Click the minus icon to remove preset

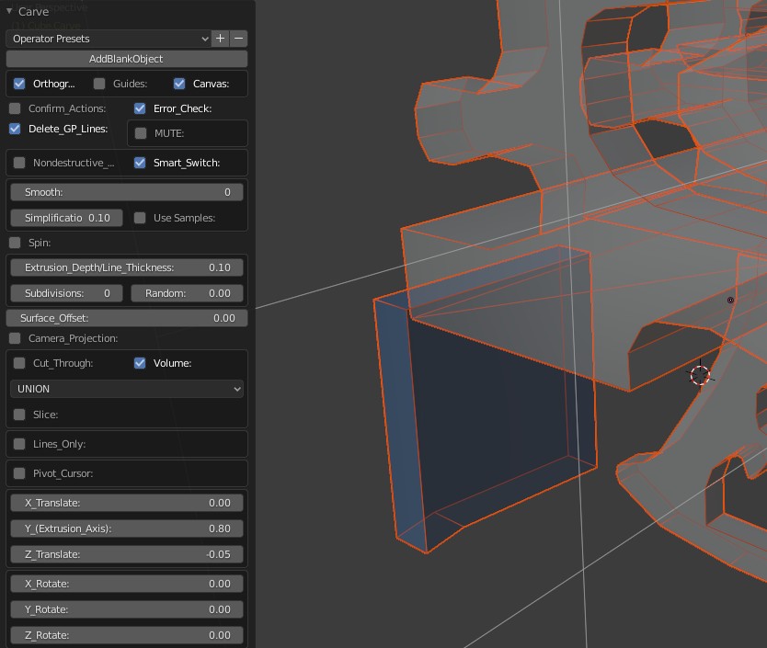[239, 39]
